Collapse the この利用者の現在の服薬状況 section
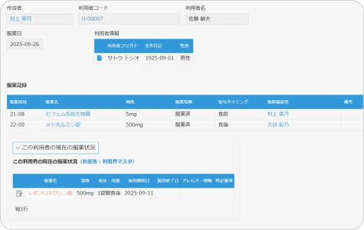This screenshot has height=230, width=364. (x=56, y=148)
